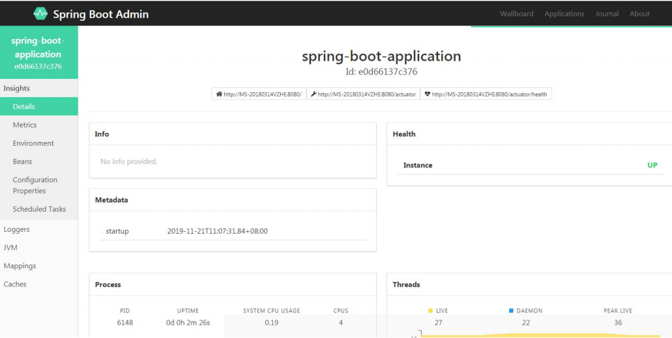This screenshot has height=338, width=672.
Task: Click the blue DAEMON legend square
Action: (x=511, y=311)
